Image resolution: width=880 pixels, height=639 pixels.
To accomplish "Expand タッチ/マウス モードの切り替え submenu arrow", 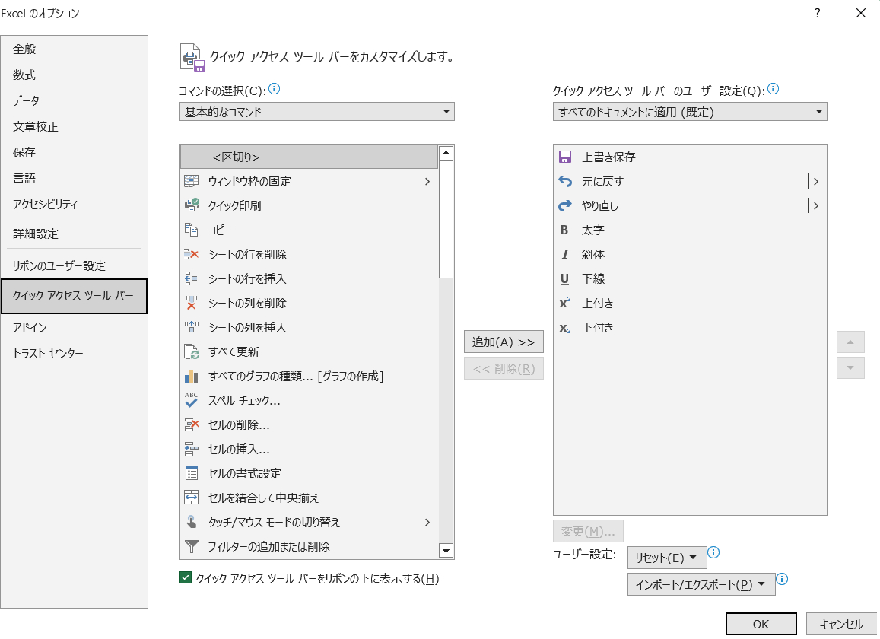I will (427, 522).
